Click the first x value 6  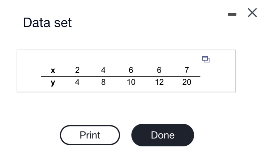[131, 70]
